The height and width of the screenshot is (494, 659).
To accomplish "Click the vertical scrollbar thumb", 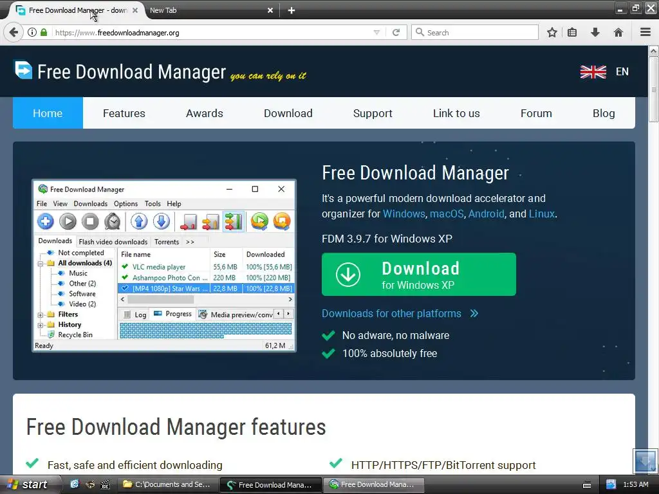I will pos(654,89).
